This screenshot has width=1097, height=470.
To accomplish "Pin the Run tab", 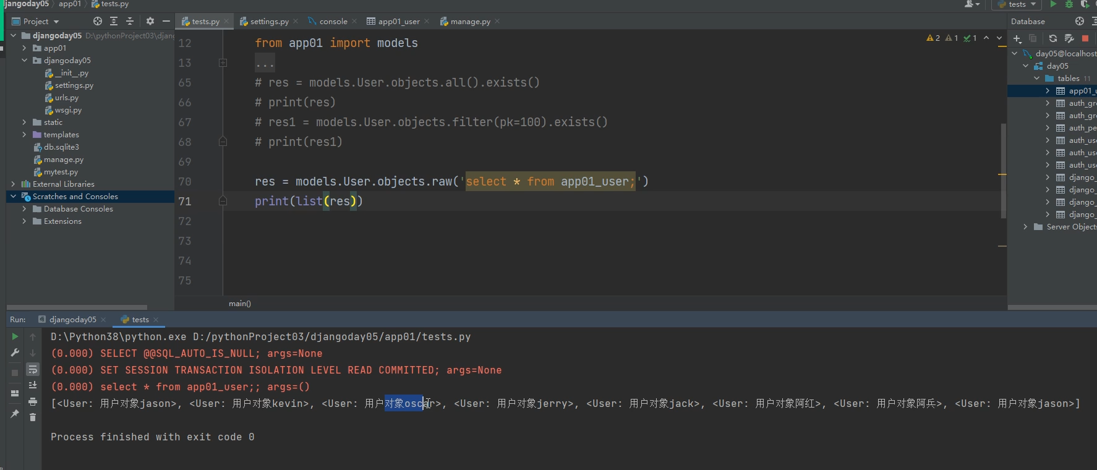I will pos(15,414).
